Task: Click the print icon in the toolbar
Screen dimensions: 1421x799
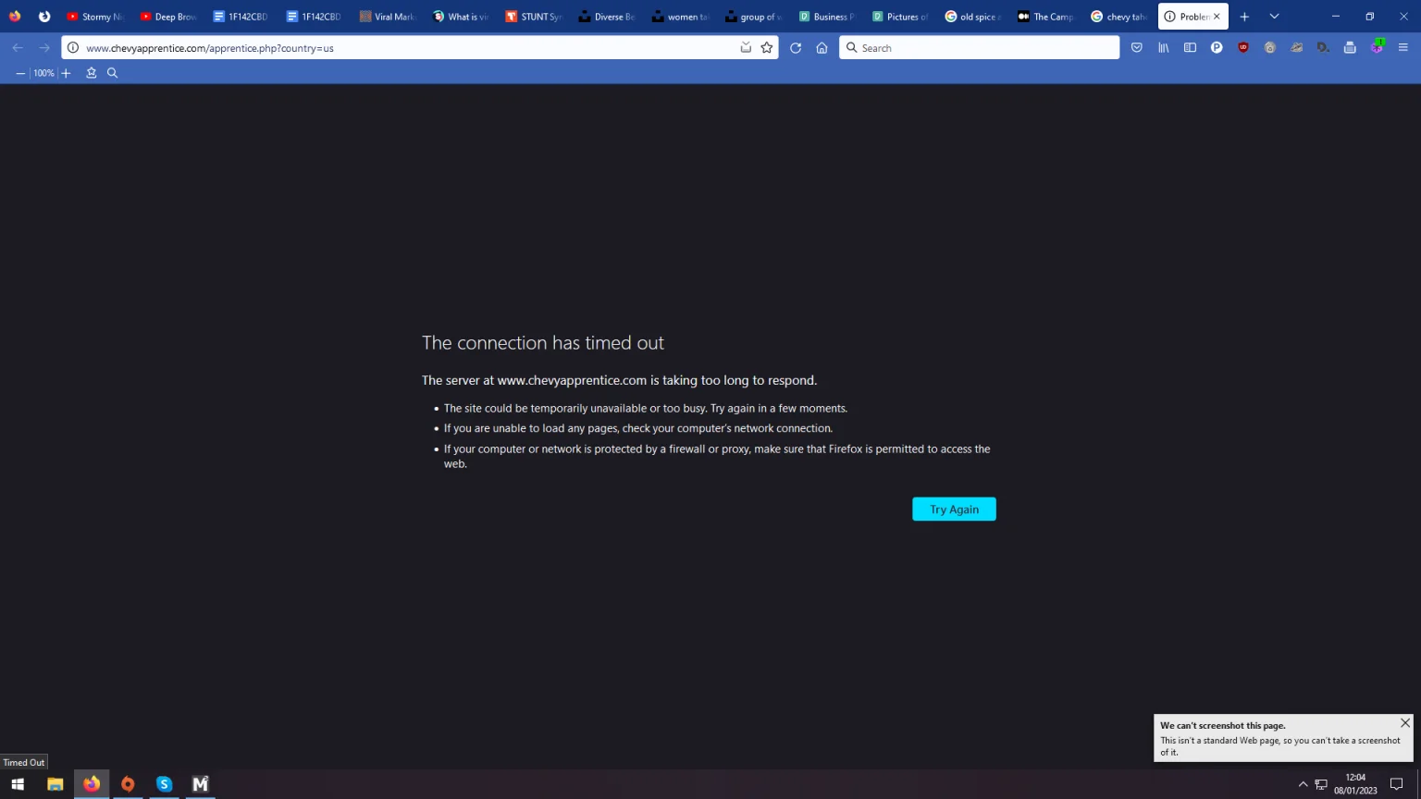Action: click(1350, 48)
